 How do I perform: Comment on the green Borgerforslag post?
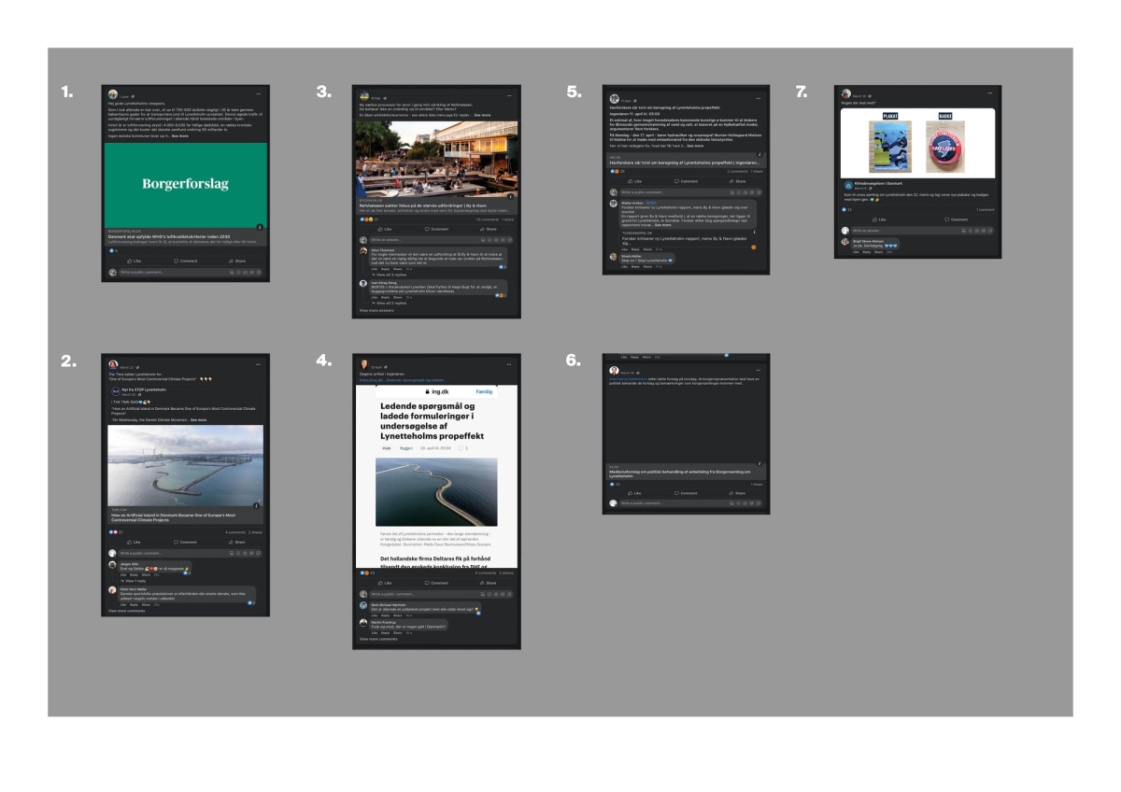click(x=186, y=261)
